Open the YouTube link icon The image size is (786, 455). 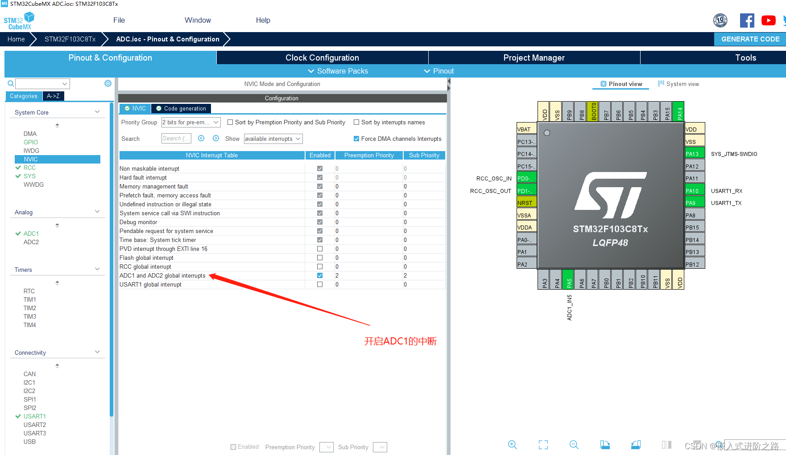[768, 20]
